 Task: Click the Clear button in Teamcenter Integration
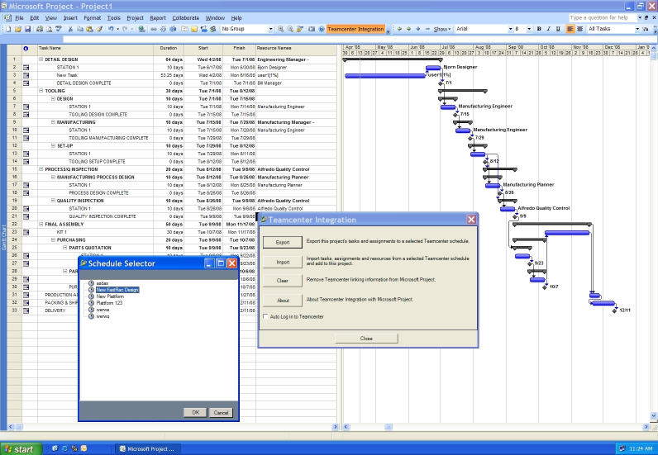tap(283, 281)
